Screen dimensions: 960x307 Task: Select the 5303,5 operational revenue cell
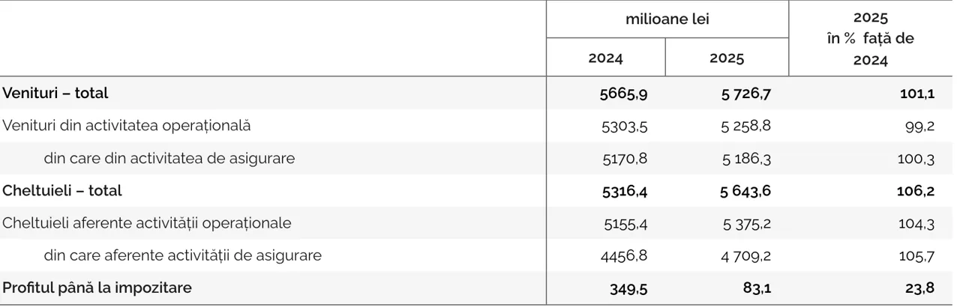pos(625,126)
